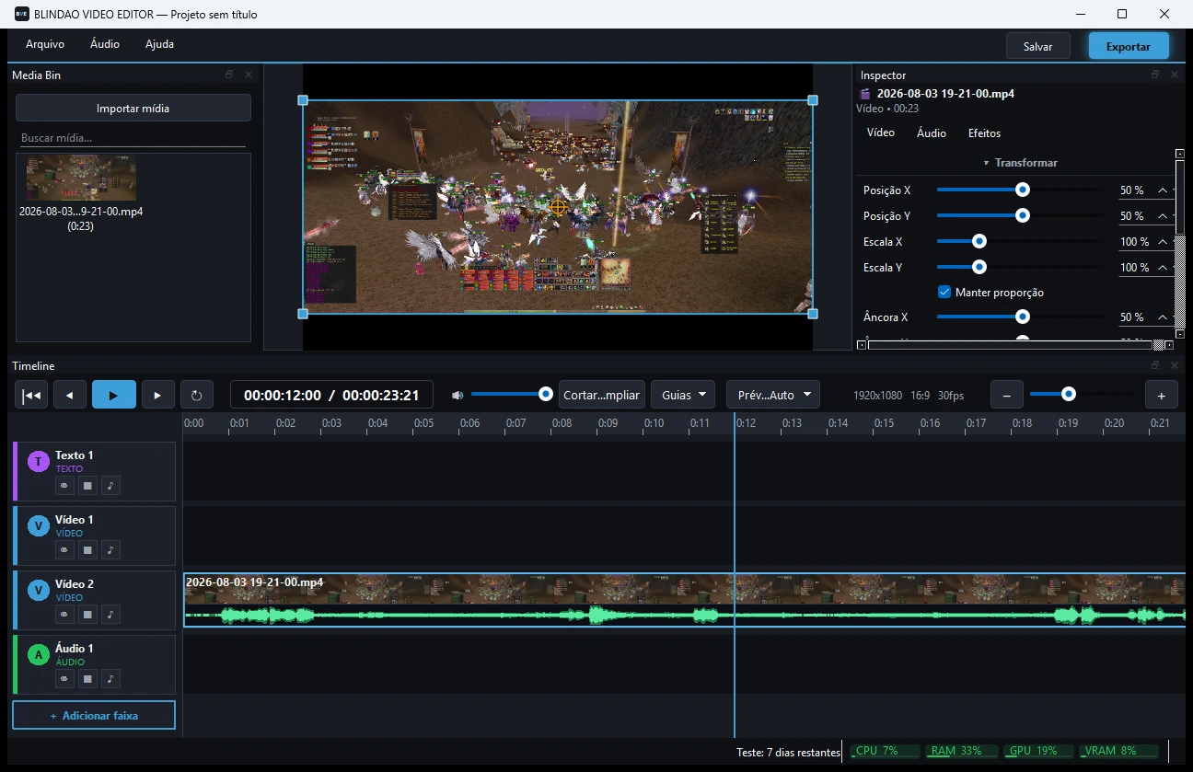
Task: Jump to start of timeline button
Action: 31,395
